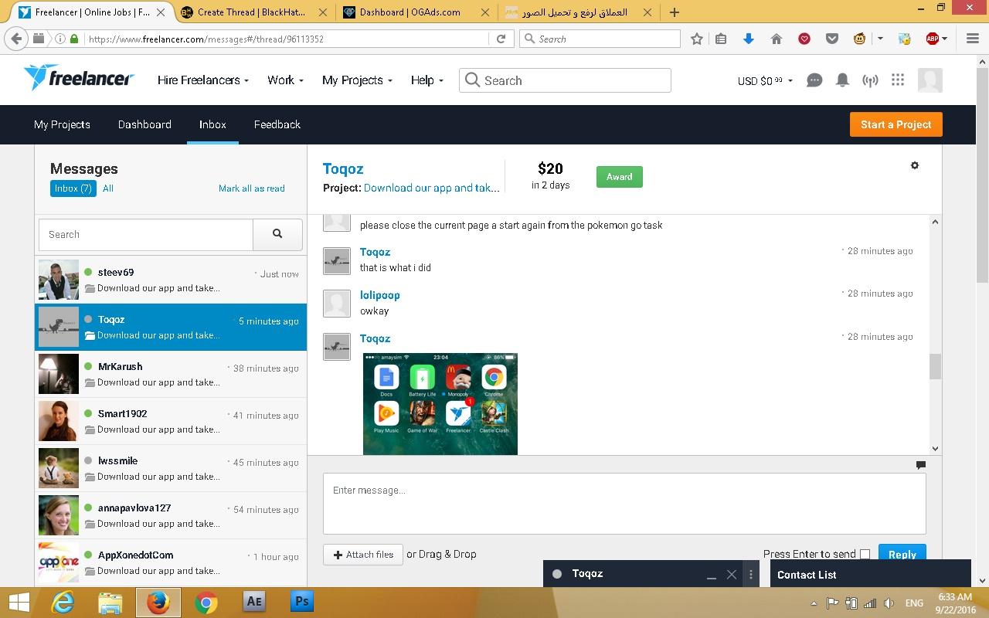
Task: Open the iPhone screenshot thumbnail in chat
Action: [440, 404]
